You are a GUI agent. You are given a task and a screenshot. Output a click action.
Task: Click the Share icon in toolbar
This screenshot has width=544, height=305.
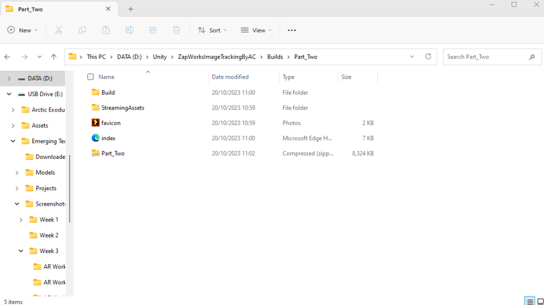pyautogui.click(x=153, y=30)
